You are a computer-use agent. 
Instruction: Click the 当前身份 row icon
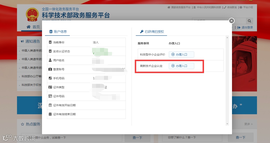point(50,42)
